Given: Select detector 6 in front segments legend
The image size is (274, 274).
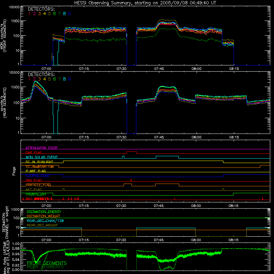Looking at the screenshot, I should [x=54, y=14].
